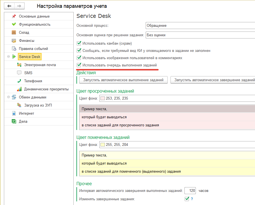Toggle Использовать очередь выполнения заданий checkbox
Screen dimensions: 255x205
(79, 65)
